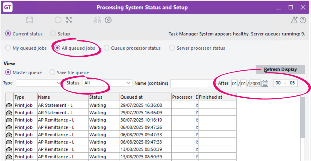The height and width of the screenshot is (161, 311).
Task: Sort by the Name column header
Action: coord(63,97)
